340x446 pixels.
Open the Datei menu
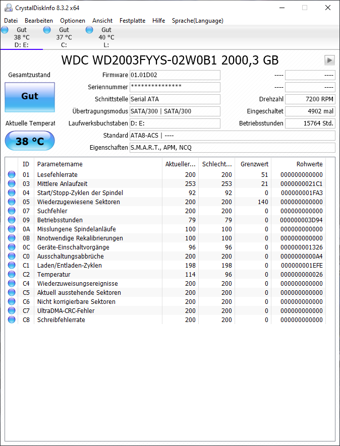point(11,21)
